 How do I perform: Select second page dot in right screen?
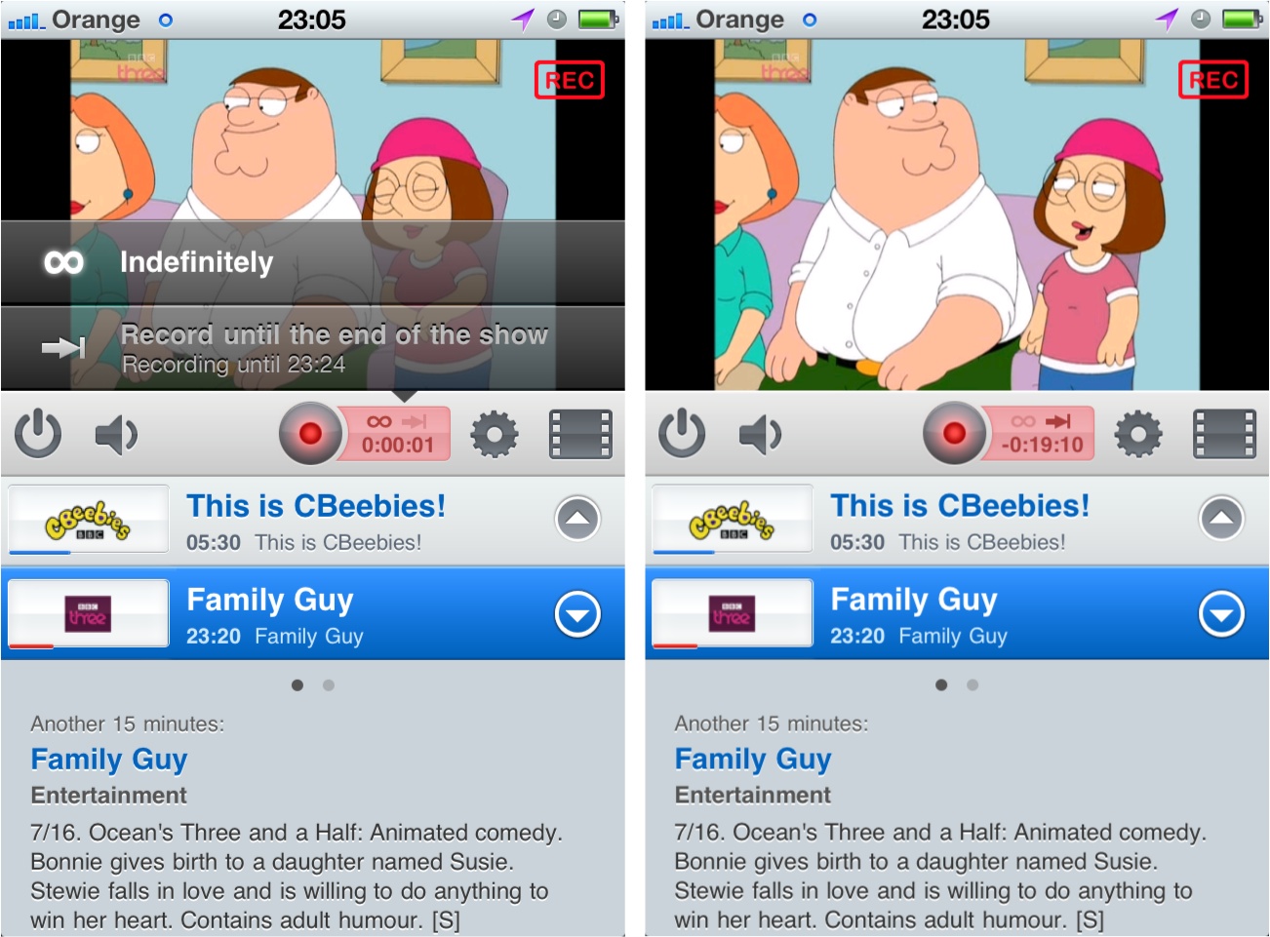[x=972, y=685]
